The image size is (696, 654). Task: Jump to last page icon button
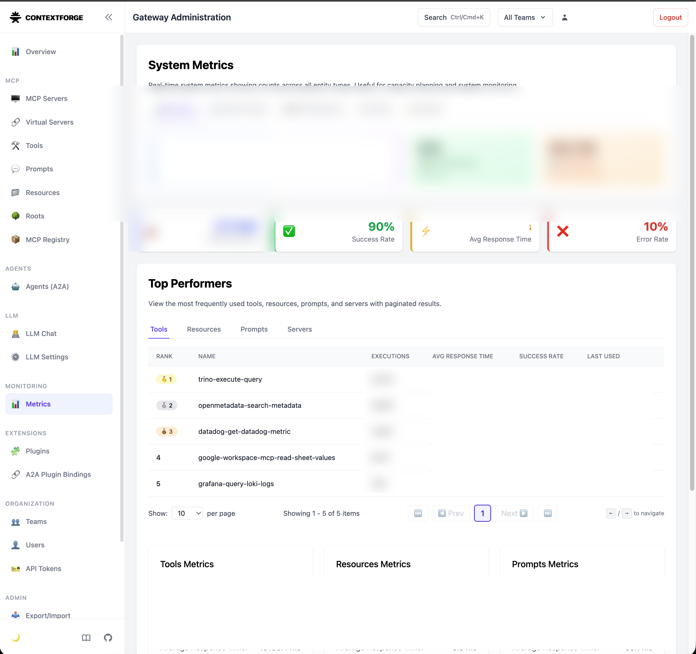[x=547, y=513]
